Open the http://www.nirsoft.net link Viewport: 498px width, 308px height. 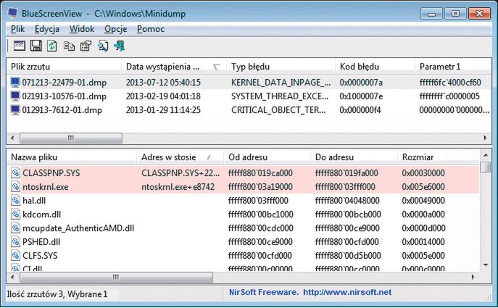[347, 292]
